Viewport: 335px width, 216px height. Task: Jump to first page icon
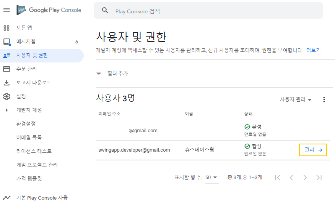point(278,178)
